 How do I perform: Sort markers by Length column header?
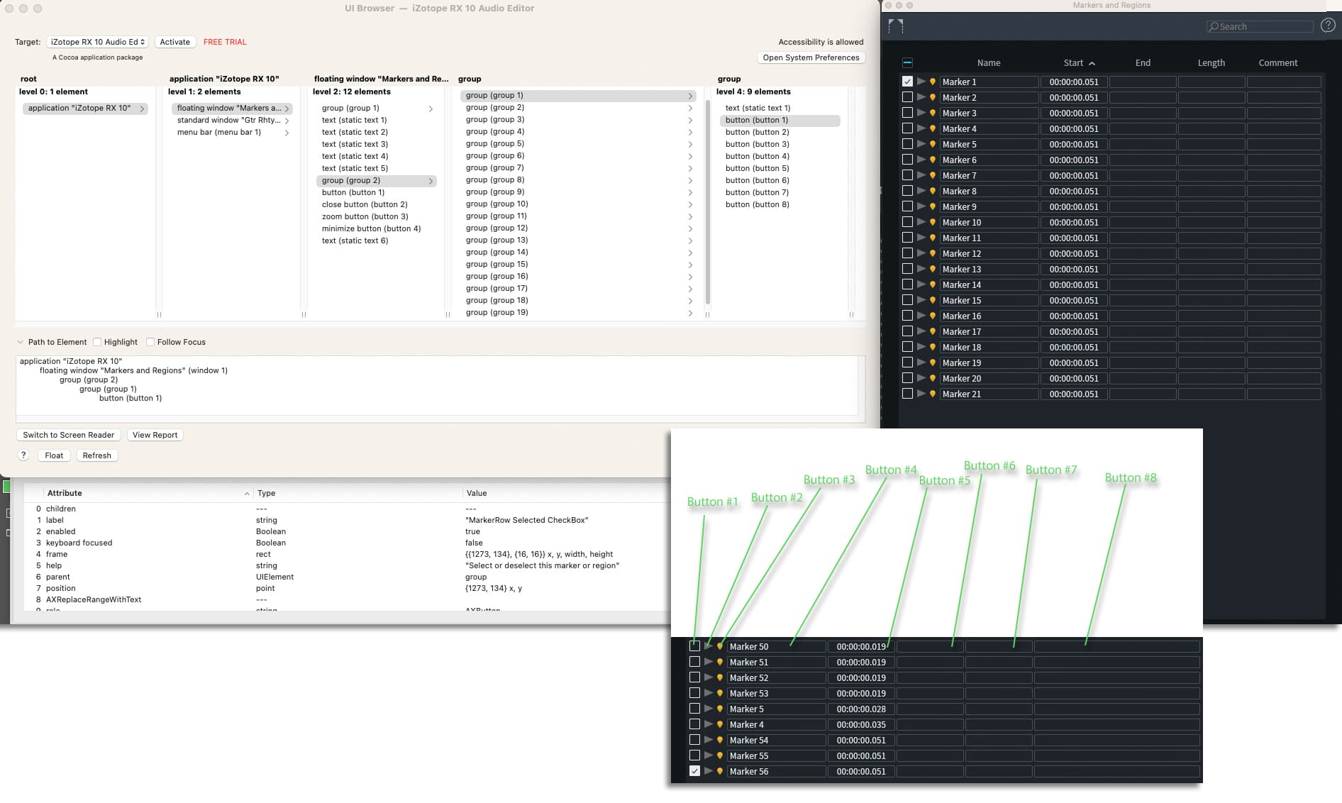(x=1211, y=63)
